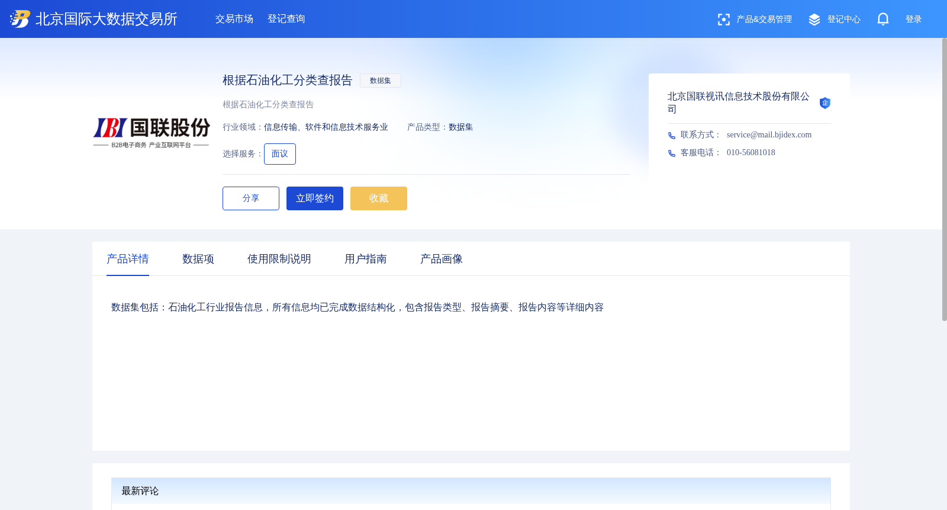947x510 pixels.
Task: Click the email service@mail.bjidex.com
Action: click(x=769, y=135)
